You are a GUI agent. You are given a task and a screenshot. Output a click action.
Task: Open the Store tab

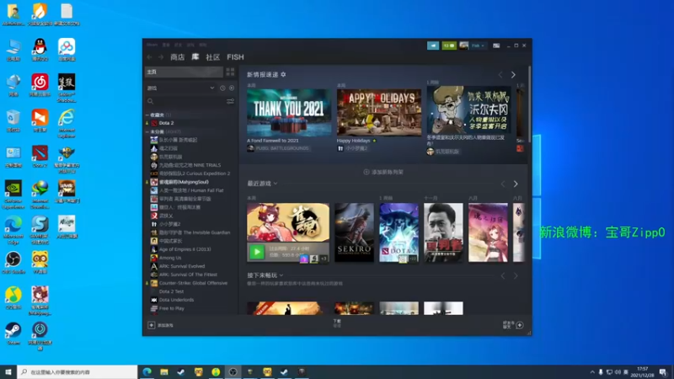coord(177,57)
